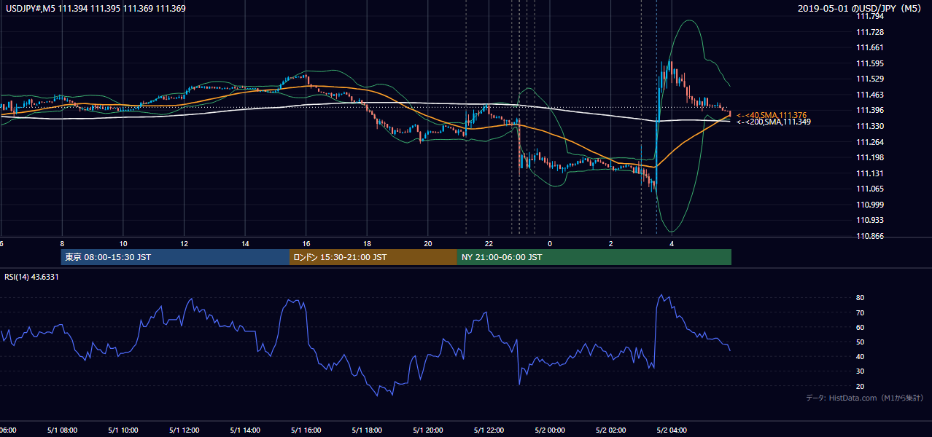Click the 111.330 price axis label

(870, 126)
